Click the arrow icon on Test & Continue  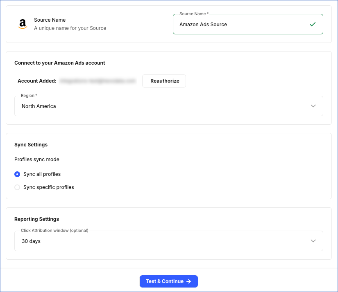[x=188, y=281]
